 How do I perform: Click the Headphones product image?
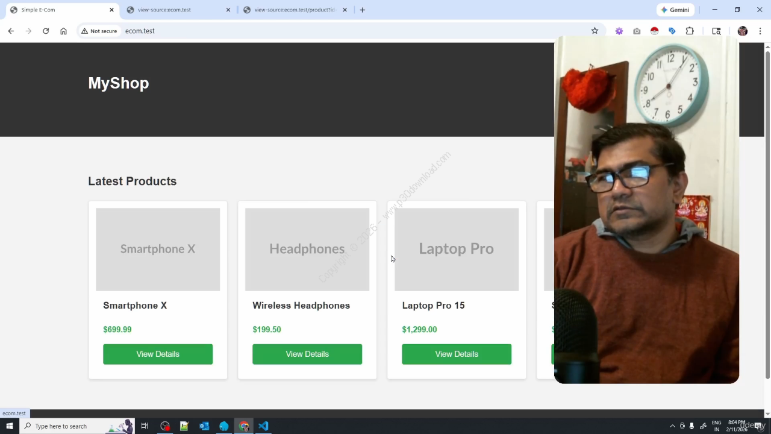[x=307, y=249]
